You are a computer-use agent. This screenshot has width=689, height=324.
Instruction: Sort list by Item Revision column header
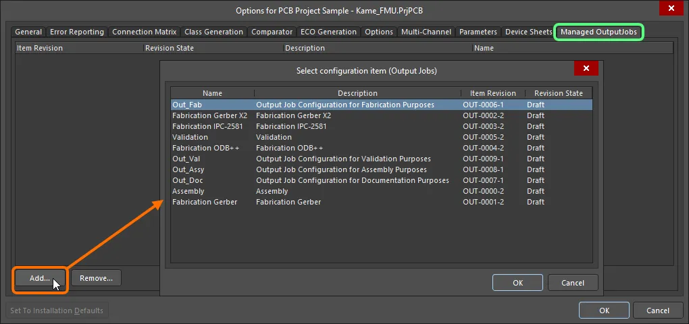pyautogui.click(x=492, y=93)
